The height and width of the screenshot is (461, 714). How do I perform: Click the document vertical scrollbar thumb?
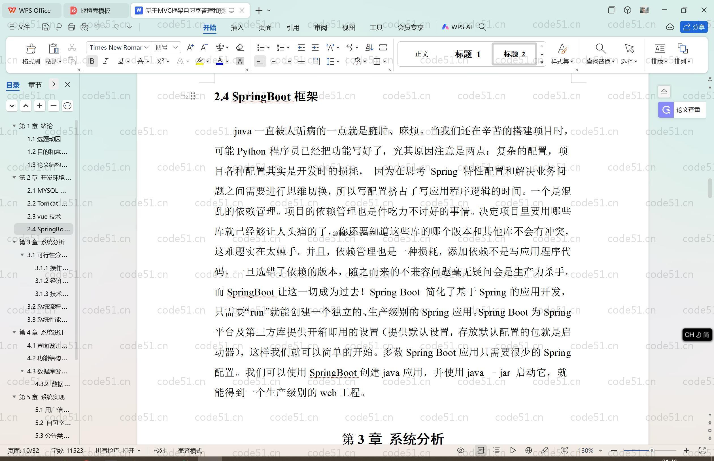coord(710,188)
